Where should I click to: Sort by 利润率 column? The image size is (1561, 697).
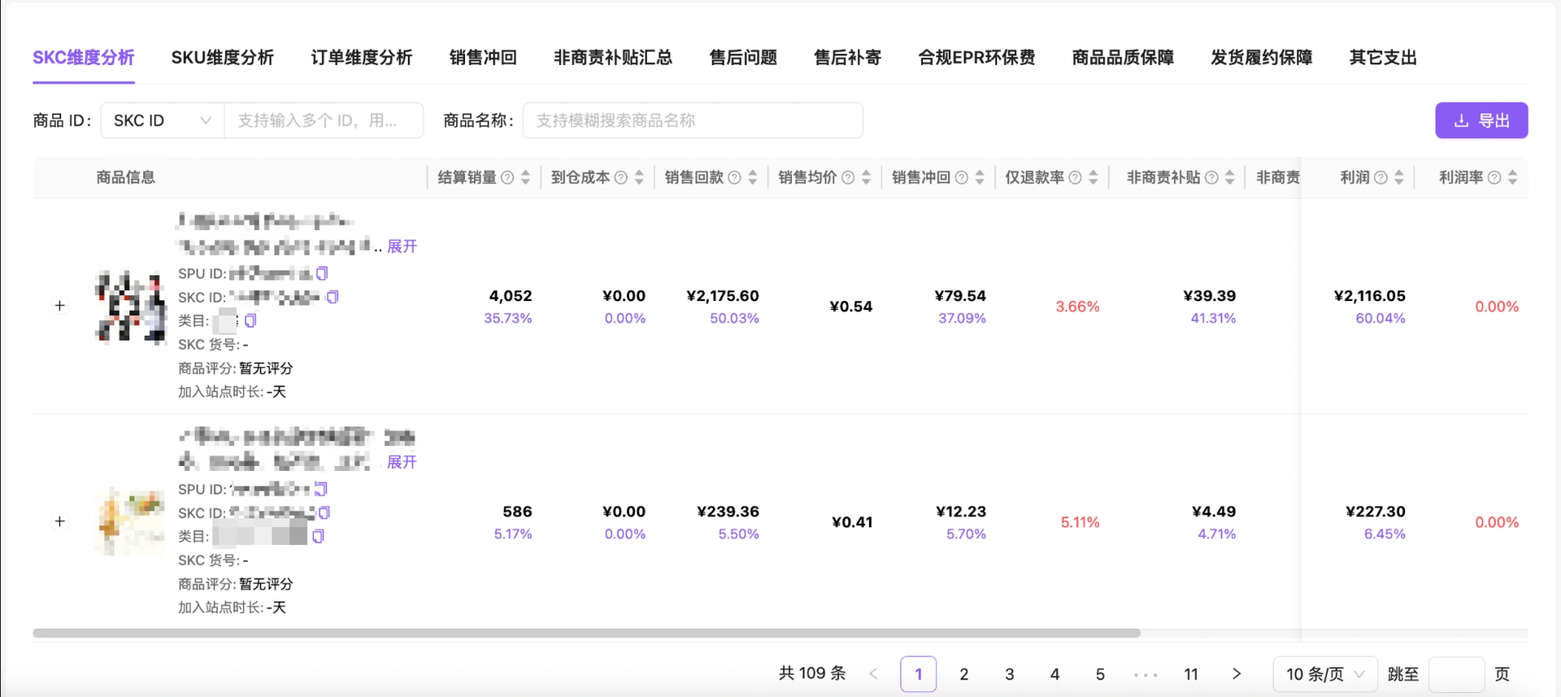click(1512, 177)
